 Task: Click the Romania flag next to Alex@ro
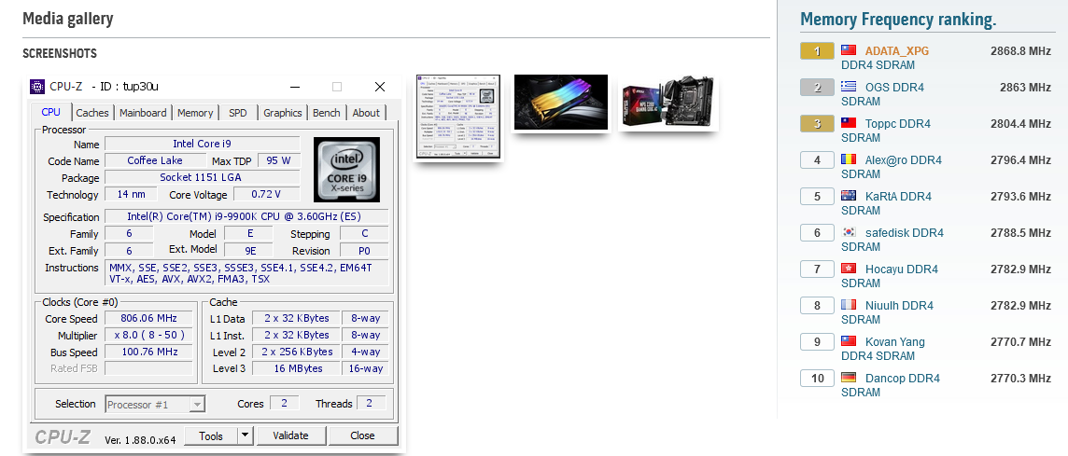point(848,159)
